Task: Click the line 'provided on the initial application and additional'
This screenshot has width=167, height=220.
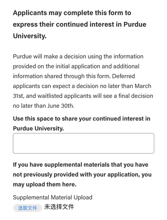Action: [76, 66]
